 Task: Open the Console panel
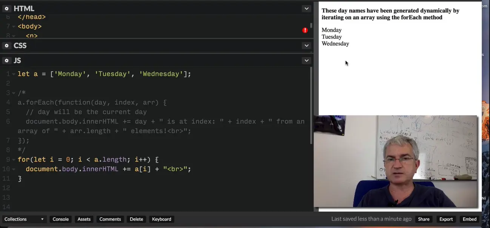tap(60, 219)
